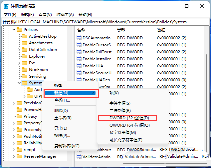The width and height of the screenshot is (211, 168).
Task: Click the ValidateAdmin value icon
Action: tap(79, 157)
